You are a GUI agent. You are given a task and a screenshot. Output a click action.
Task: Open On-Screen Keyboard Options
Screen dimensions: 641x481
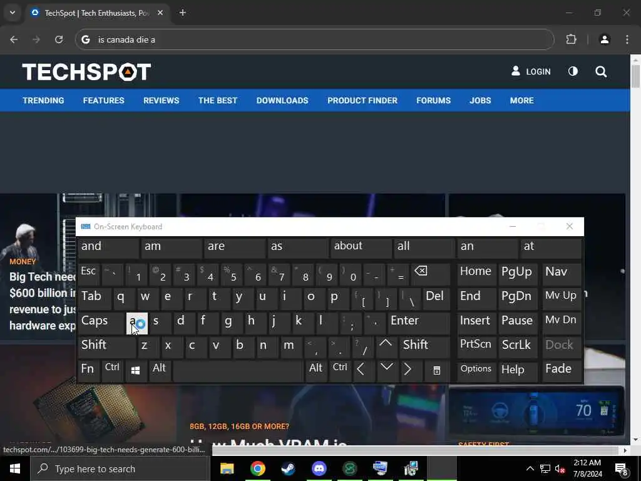pos(476,371)
